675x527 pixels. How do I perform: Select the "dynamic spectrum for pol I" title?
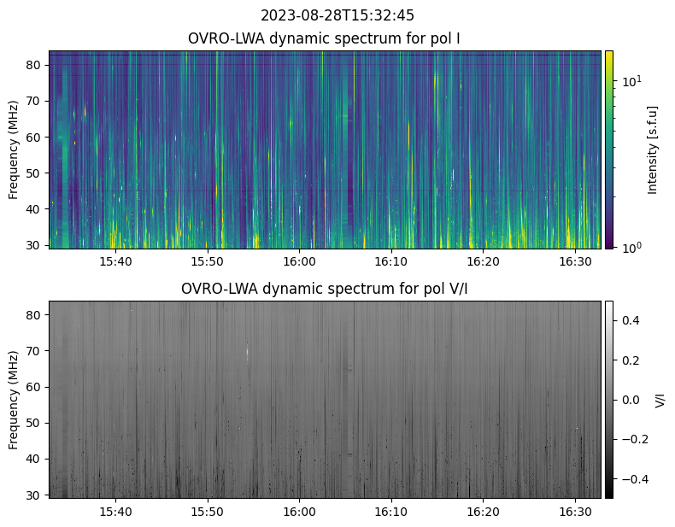point(324,38)
